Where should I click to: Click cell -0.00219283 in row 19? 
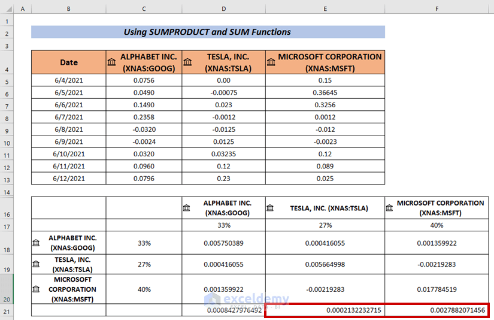click(x=437, y=264)
